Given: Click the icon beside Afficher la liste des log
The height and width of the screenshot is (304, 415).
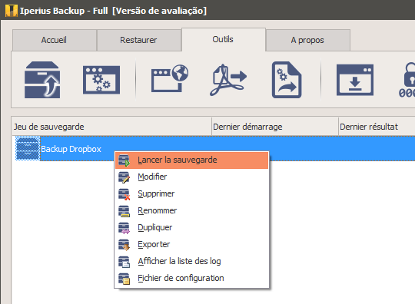Looking at the screenshot, I should (x=124, y=262).
